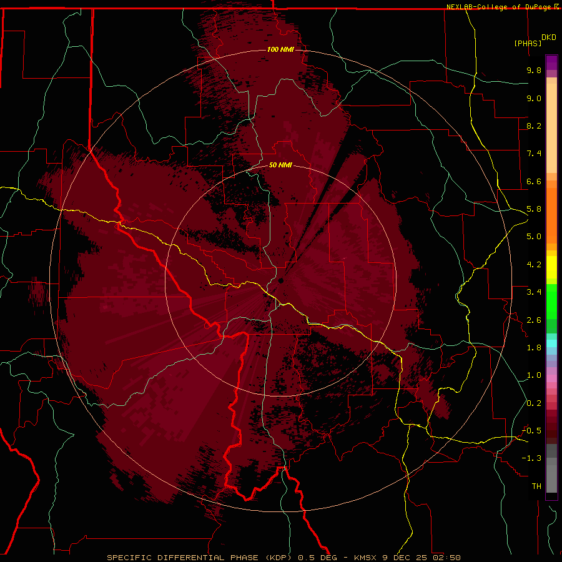The height and width of the screenshot is (562, 562).
Task: Select the 9.8 value on color scale
Action: tap(534, 70)
